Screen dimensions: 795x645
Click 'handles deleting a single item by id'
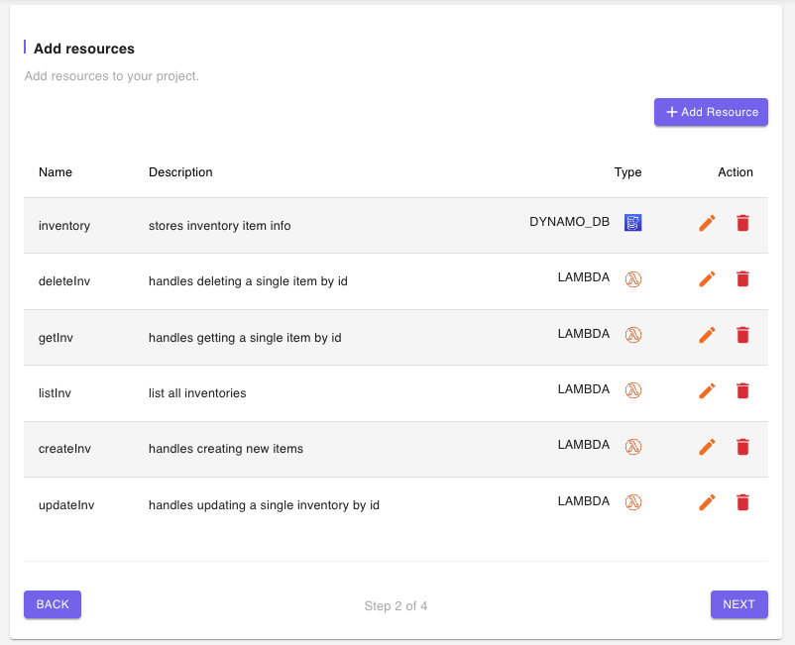248,281
